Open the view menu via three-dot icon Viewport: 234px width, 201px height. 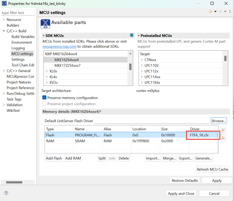(230, 11)
